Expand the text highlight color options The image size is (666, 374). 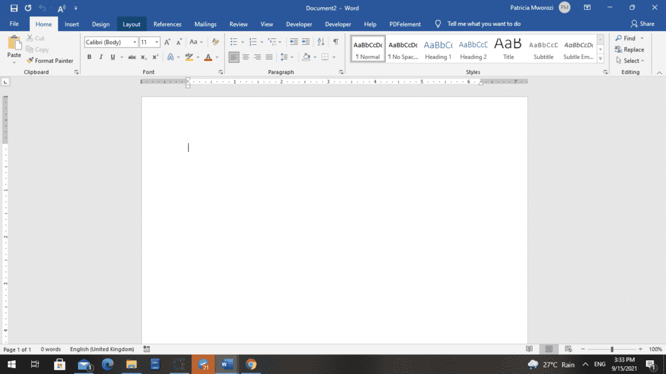198,57
